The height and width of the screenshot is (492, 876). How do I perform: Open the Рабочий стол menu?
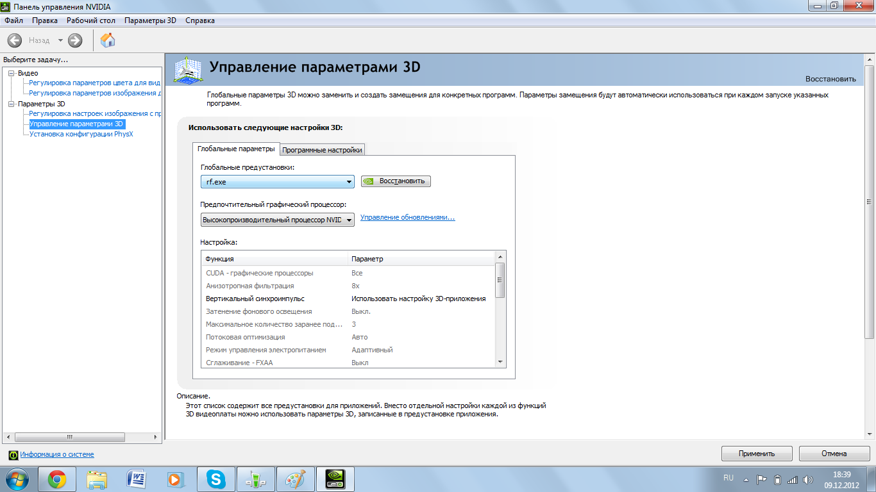pyautogui.click(x=91, y=20)
